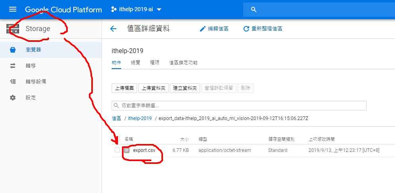Click the 上傳檔案 button
Viewport: 395px width, 193px height.
click(x=124, y=88)
